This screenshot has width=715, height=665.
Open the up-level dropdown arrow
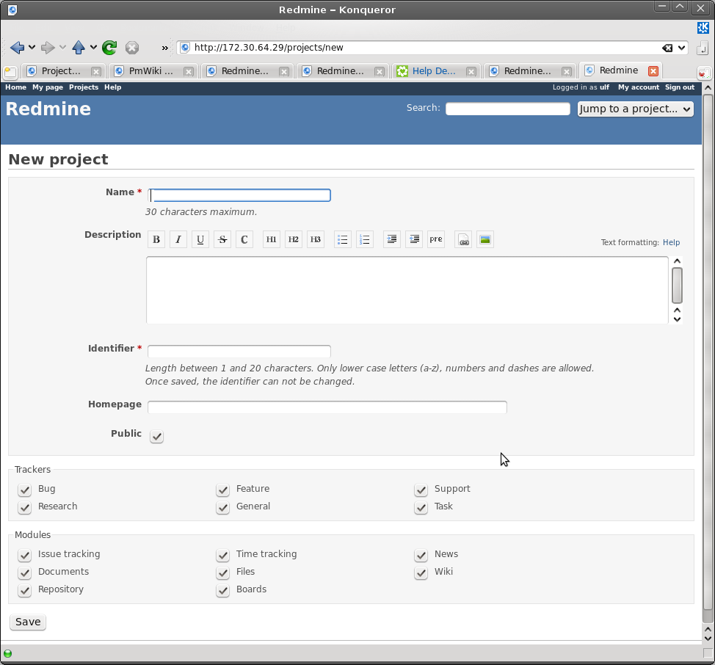(93, 48)
